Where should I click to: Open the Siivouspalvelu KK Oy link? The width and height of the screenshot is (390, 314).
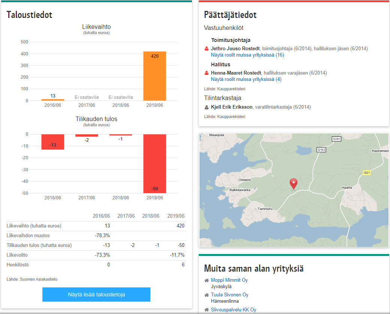(x=233, y=310)
